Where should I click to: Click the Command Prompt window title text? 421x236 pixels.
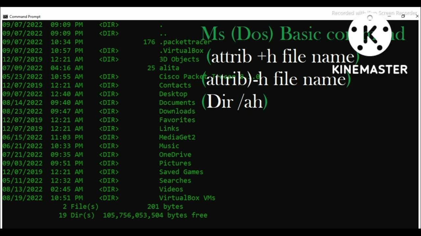[x=25, y=16]
